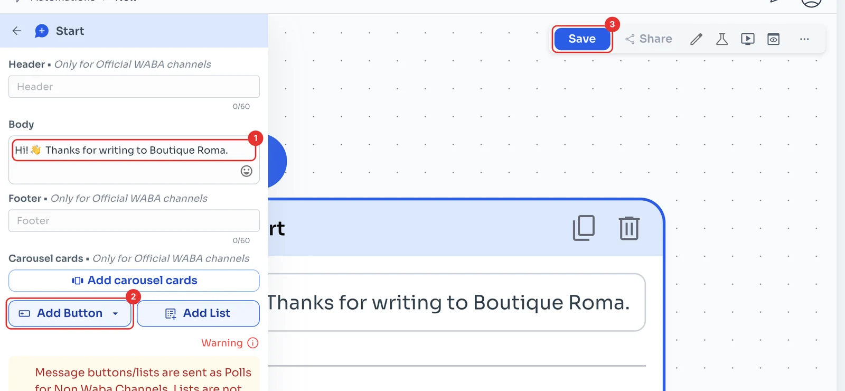Click the Warning info icon

click(253, 343)
